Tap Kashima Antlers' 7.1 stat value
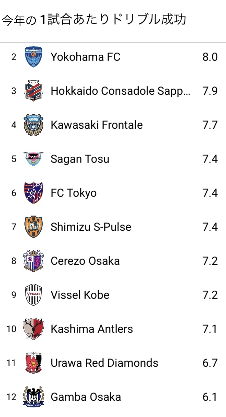The height and width of the screenshot is (417, 226). (210, 329)
